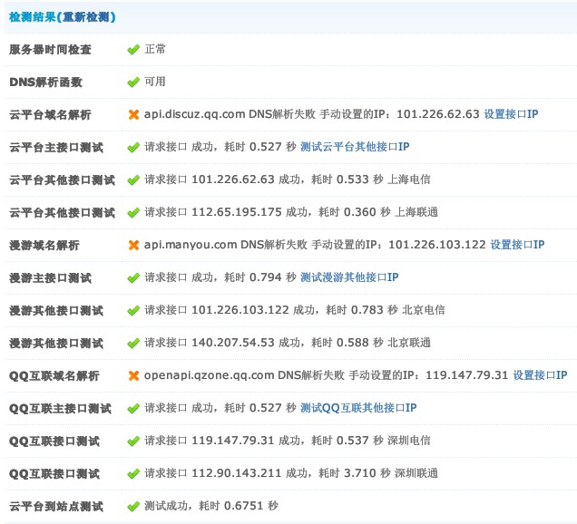The width and height of the screenshot is (577, 524).
Task: Click the green check for QQ互联主接口测试
Action: [x=133, y=408]
